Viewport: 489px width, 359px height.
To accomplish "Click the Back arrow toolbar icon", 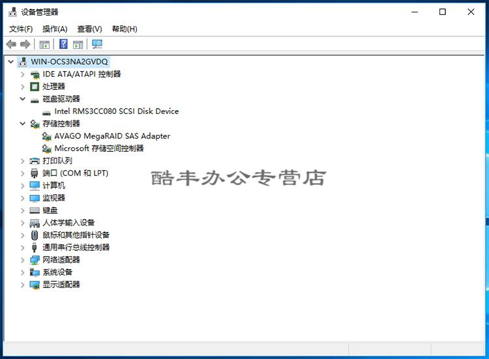I will pyautogui.click(x=11, y=44).
